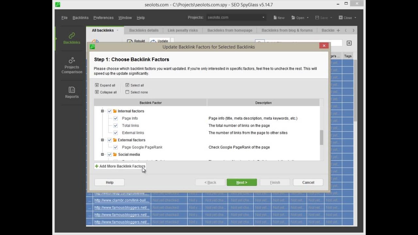
Task: Uncheck the Page Info factor
Action: 116,118
